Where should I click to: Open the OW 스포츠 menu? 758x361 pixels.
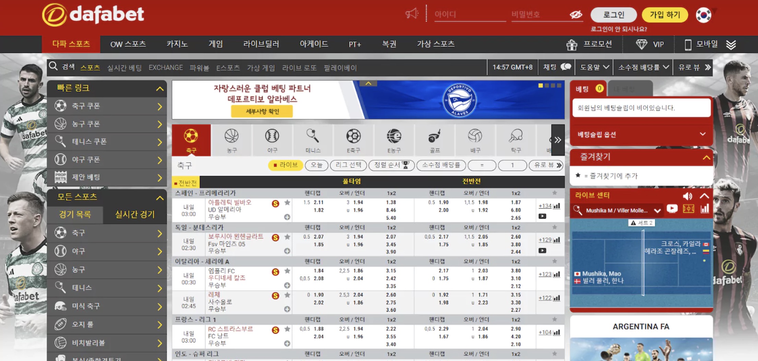[128, 44]
